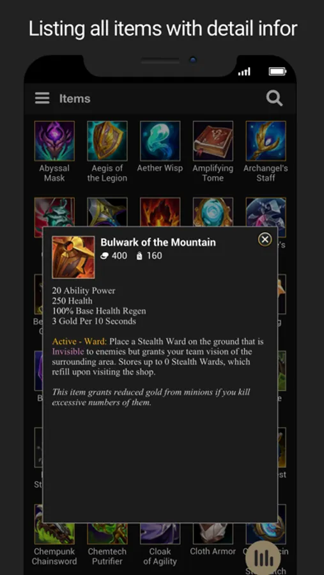Choose the Archangel's Staff icon
324x575 pixels.
click(x=266, y=141)
